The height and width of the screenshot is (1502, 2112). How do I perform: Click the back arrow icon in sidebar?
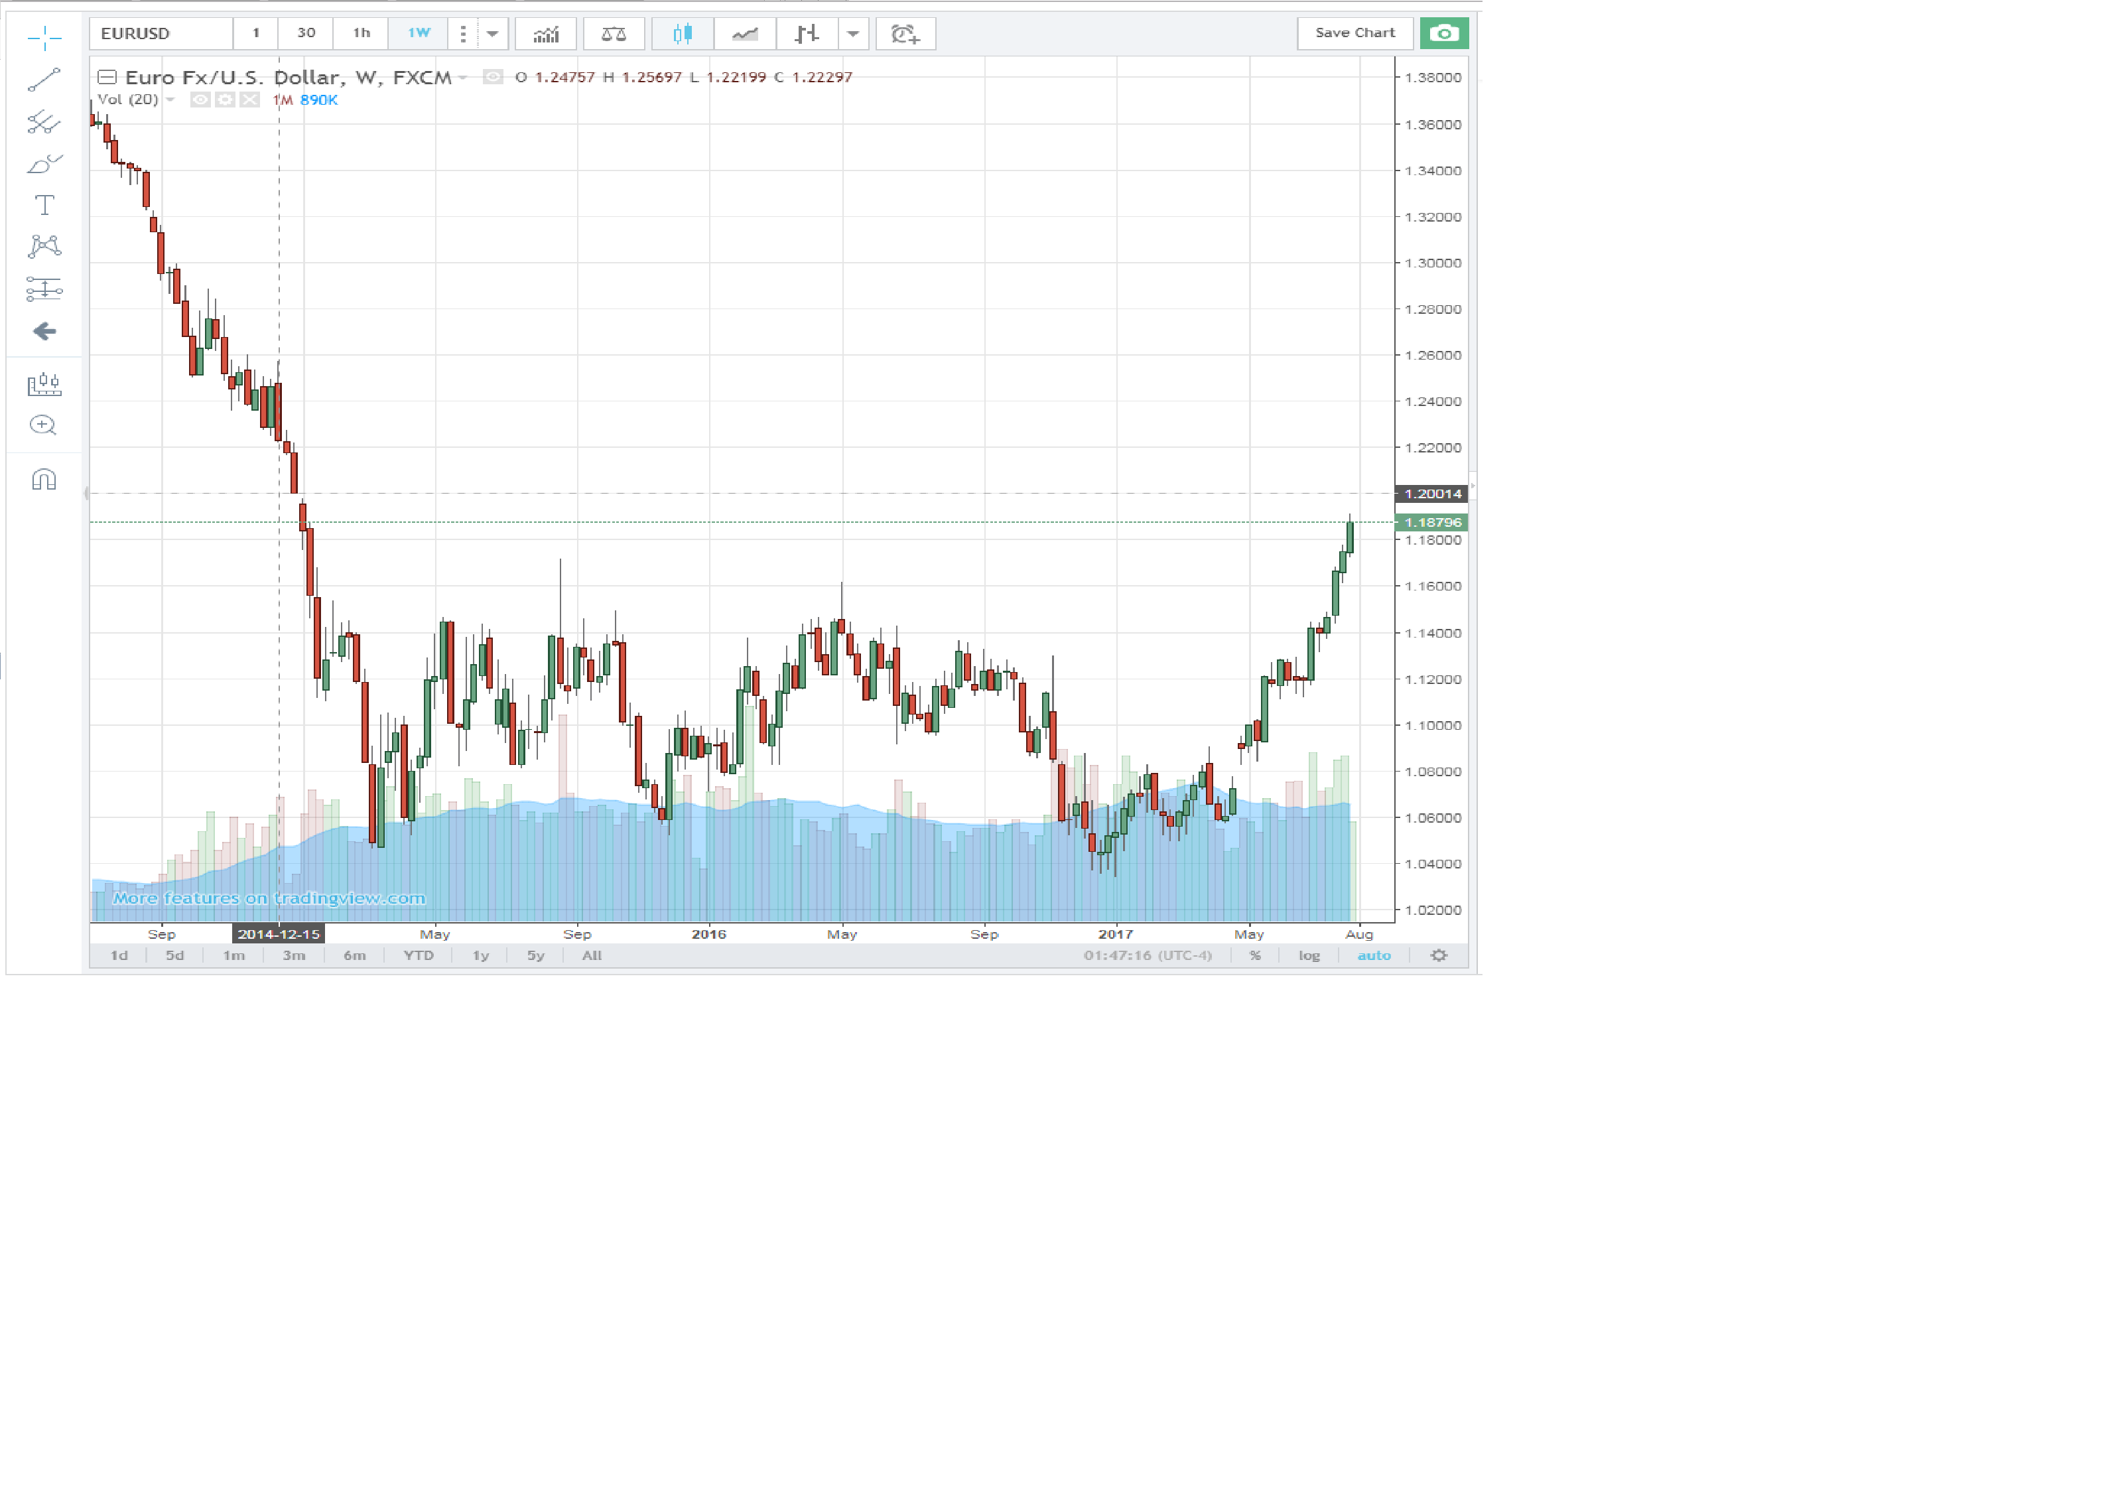(x=44, y=331)
